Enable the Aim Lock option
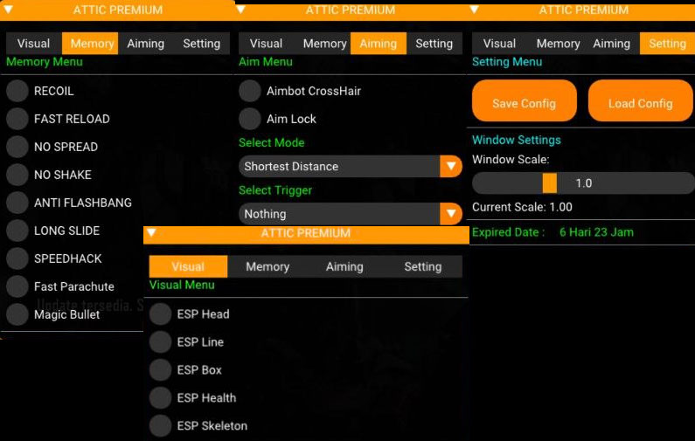 pyautogui.click(x=250, y=119)
